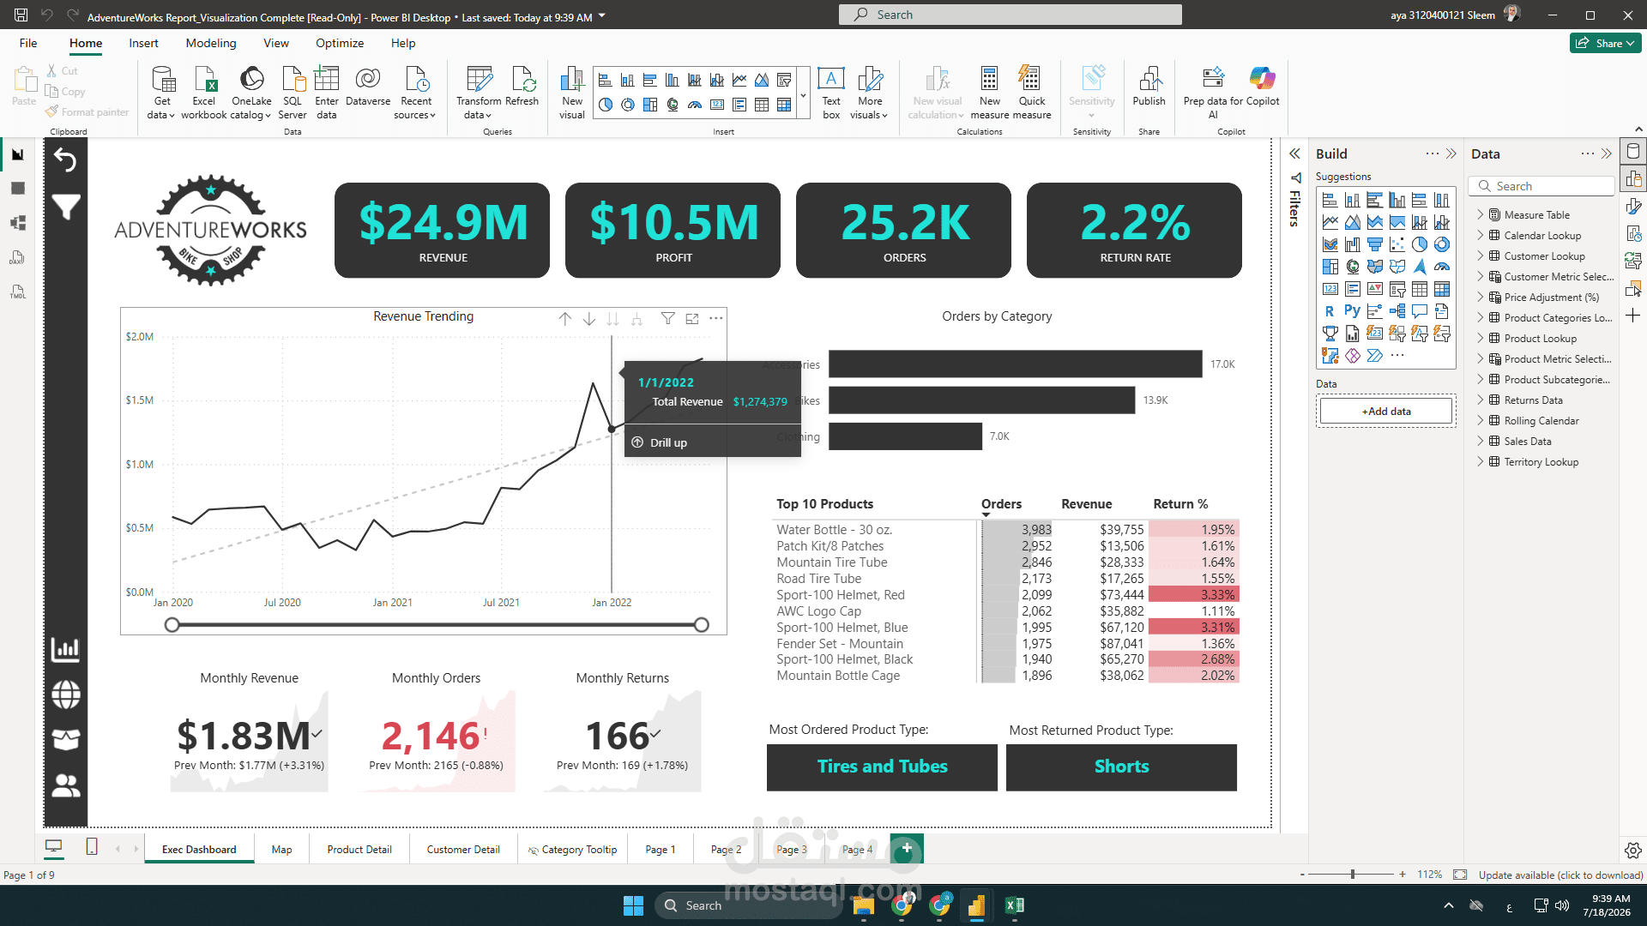Screen dimensions: 1647x926
Task: Switch to the Product Detail page tab
Action: click(359, 850)
